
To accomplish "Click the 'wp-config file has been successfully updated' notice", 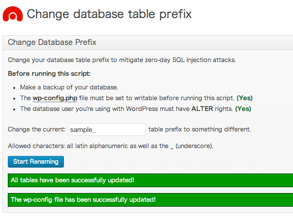I will (x=150, y=200).
